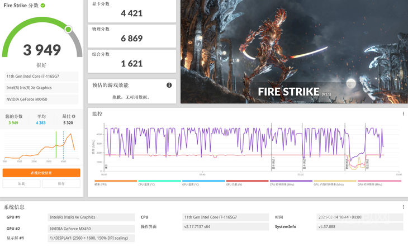Click the load result button
408x247 pixels.
click(21, 183)
